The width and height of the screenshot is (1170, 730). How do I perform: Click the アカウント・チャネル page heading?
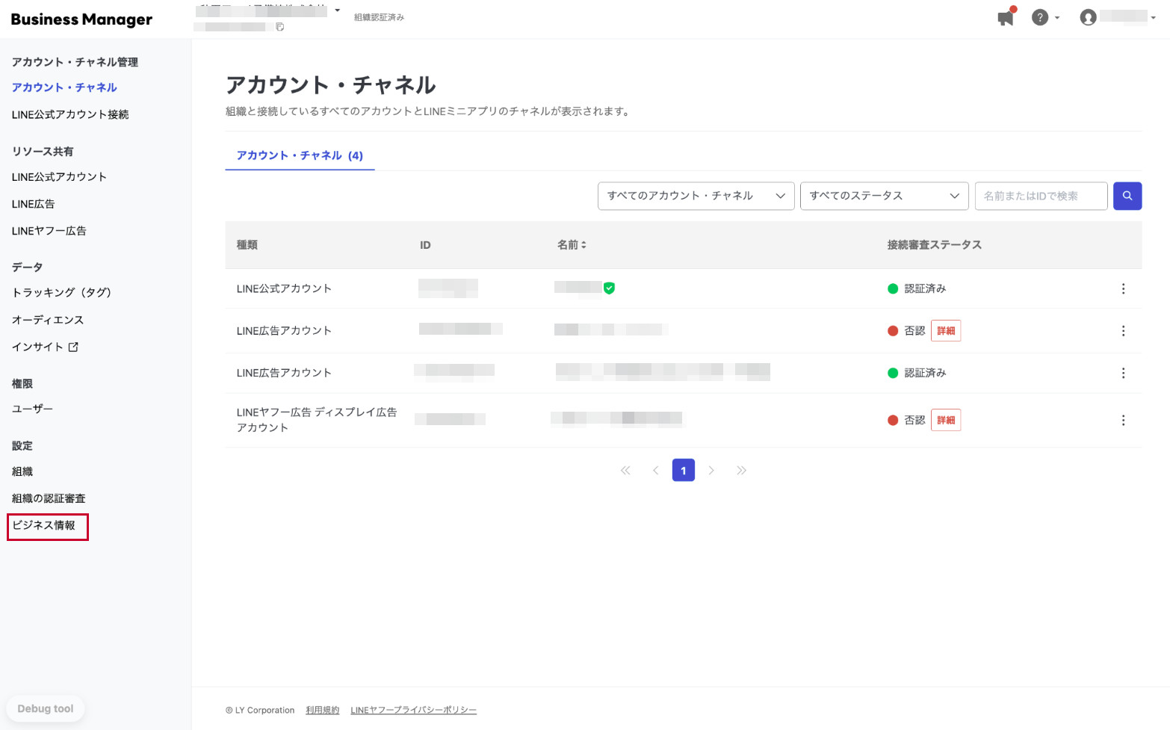point(331,85)
